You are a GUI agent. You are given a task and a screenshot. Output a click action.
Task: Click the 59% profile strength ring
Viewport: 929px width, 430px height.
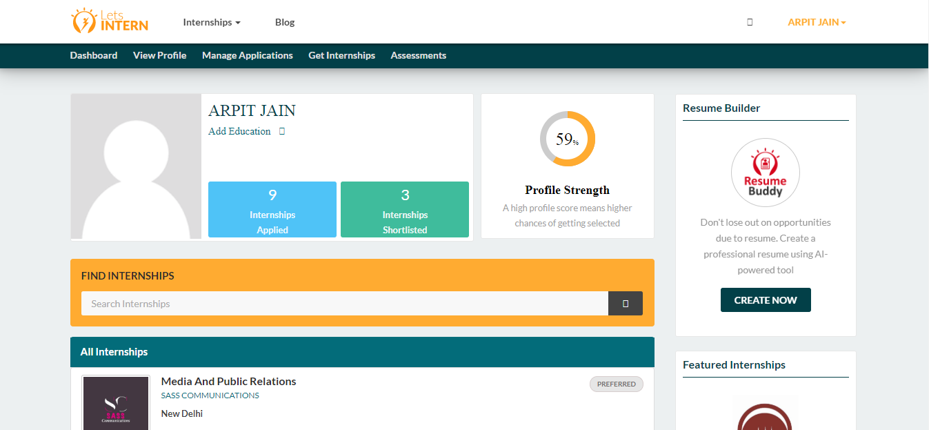tap(567, 139)
